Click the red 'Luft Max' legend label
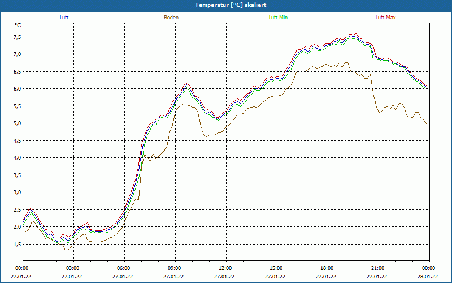 pyautogui.click(x=385, y=18)
